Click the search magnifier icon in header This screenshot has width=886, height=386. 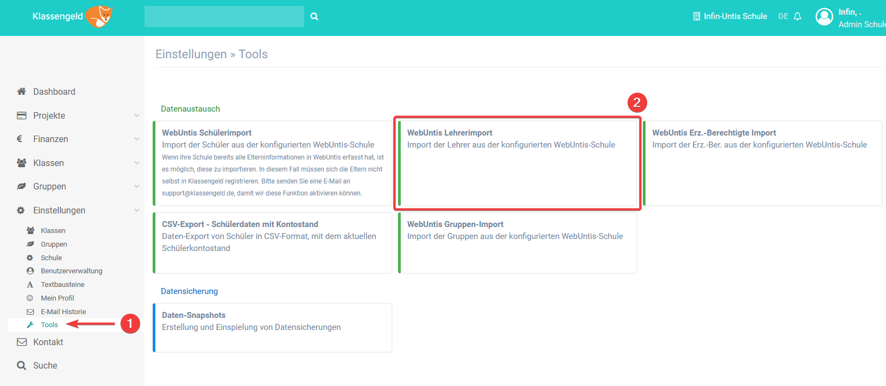click(x=315, y=16)
